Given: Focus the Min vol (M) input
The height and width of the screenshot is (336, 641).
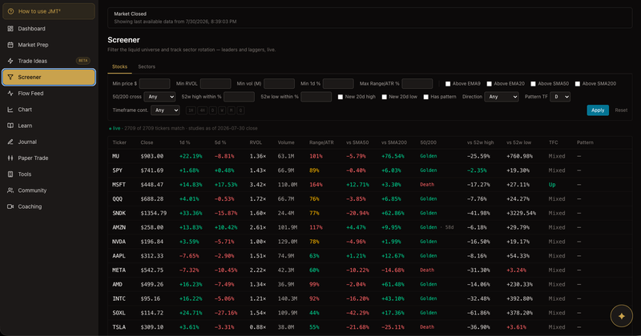Looking at the screenshot, I should 279,84.
